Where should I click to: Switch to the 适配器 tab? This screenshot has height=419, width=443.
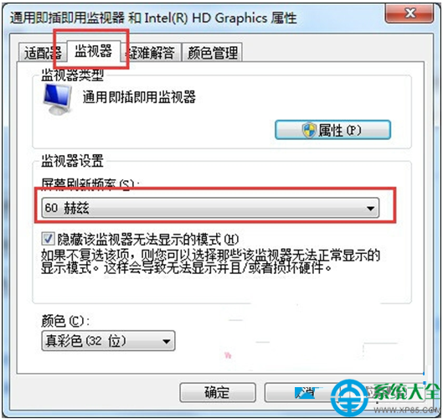click(43, 53)
